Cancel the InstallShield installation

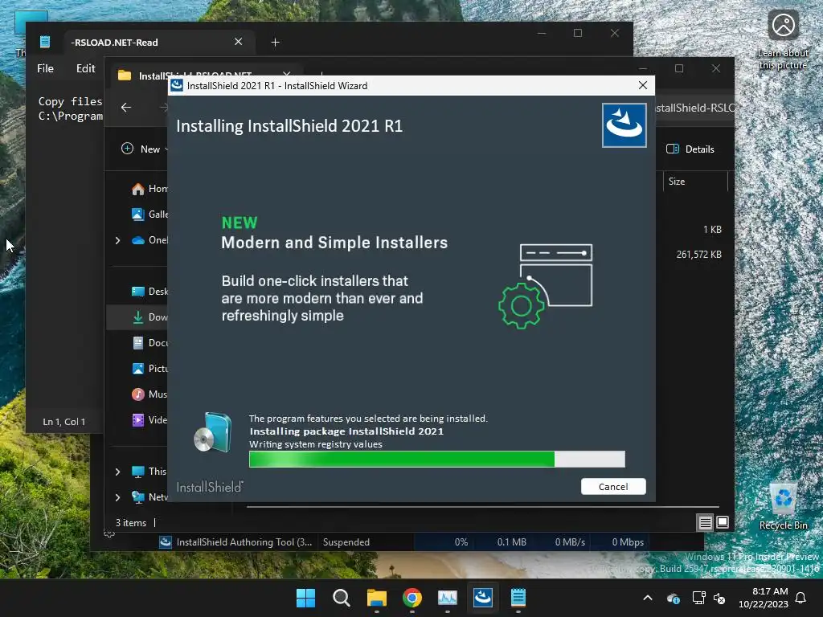click(613, 486)
